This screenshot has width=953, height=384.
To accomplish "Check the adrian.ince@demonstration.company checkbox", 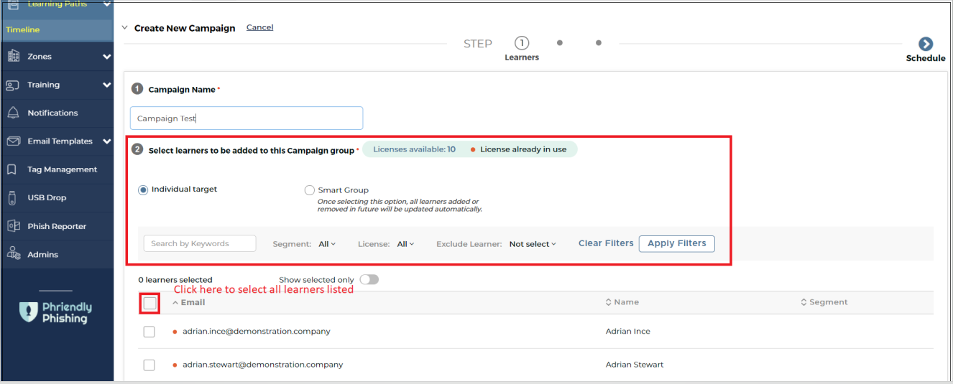I will [x=149, y=332].
